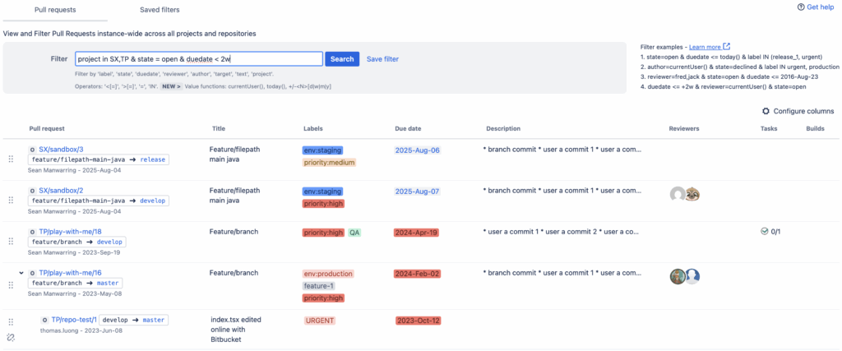Image resolution: width=842 pixels, height=351 pixels.
Task: Click the green QA label tag
Action: click(x=354, y=233)
